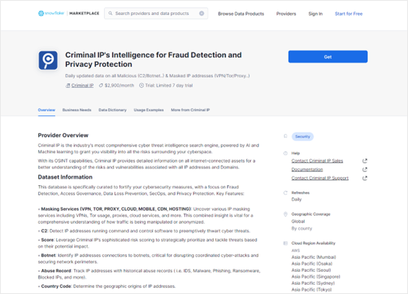Click the provider icon beside Criminal IP link

[x=68, y=86]
